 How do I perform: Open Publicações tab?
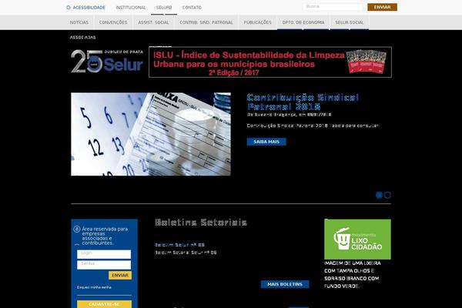point(257,22)
